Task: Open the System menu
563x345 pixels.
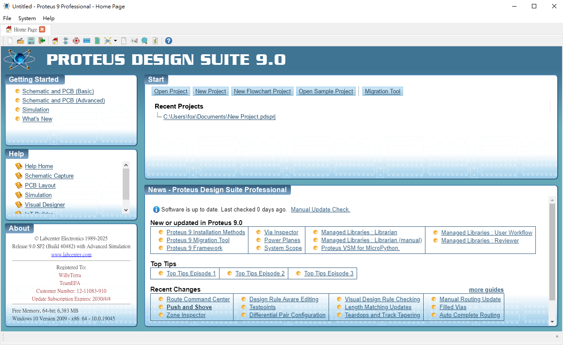Action: tap(27, 18)
